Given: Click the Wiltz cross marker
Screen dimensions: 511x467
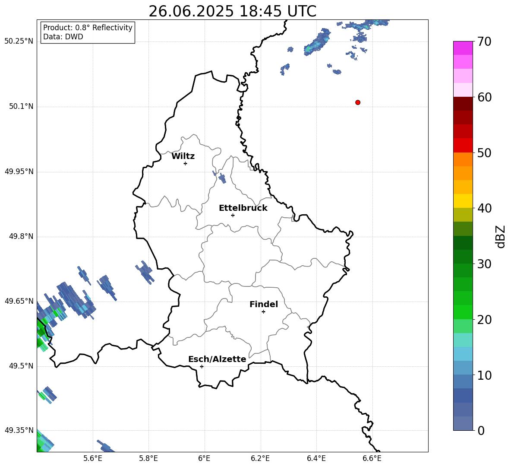Looking at the screenshot, I should click(186, 163).
